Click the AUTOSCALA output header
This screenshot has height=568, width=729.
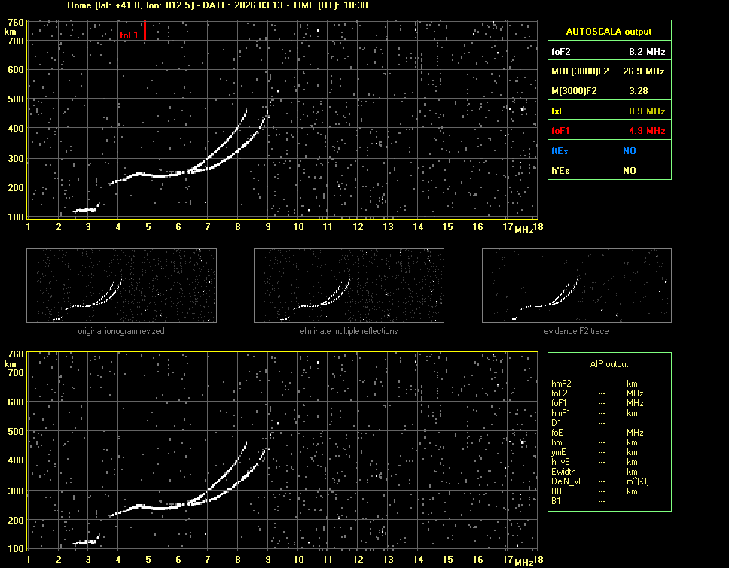pyautogui.click(x=609, y=32)
